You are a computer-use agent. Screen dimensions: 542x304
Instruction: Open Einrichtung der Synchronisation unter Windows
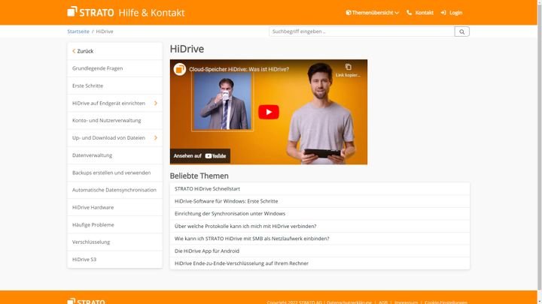coord(320,214)
